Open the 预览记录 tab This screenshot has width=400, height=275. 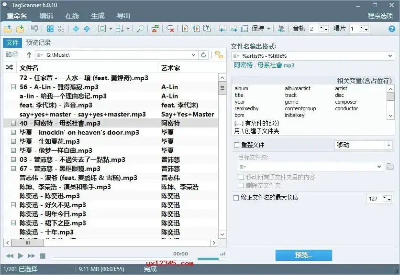(38, 42)
